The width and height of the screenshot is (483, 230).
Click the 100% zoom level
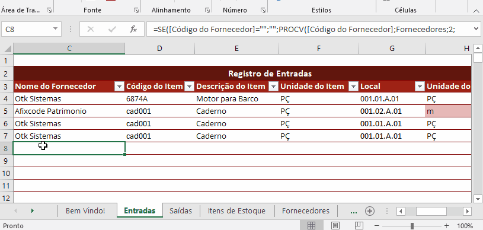465,226
